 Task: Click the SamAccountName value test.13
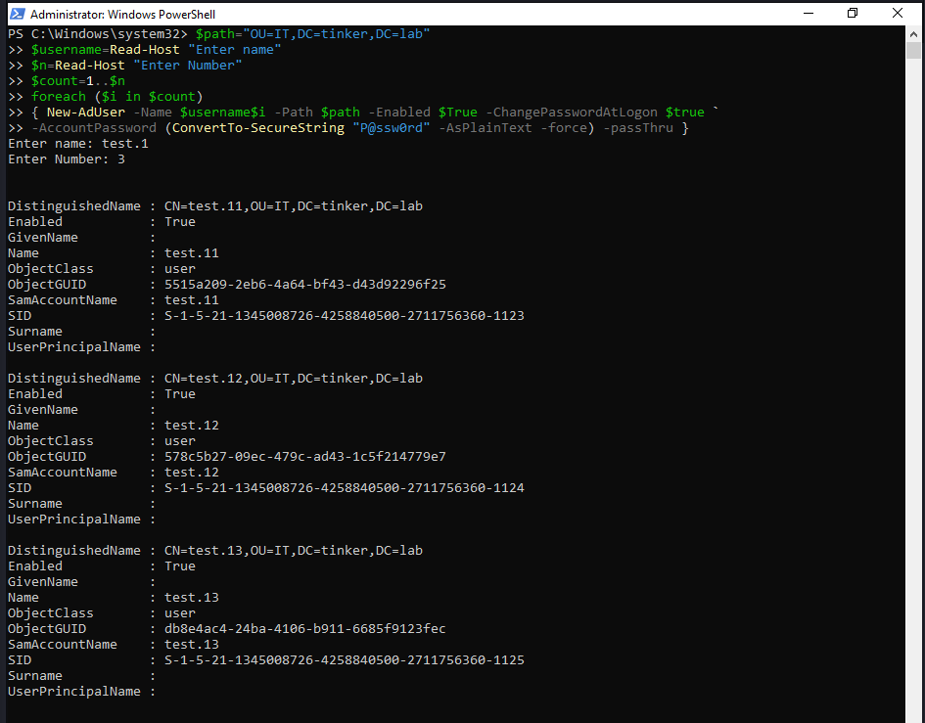191,645
